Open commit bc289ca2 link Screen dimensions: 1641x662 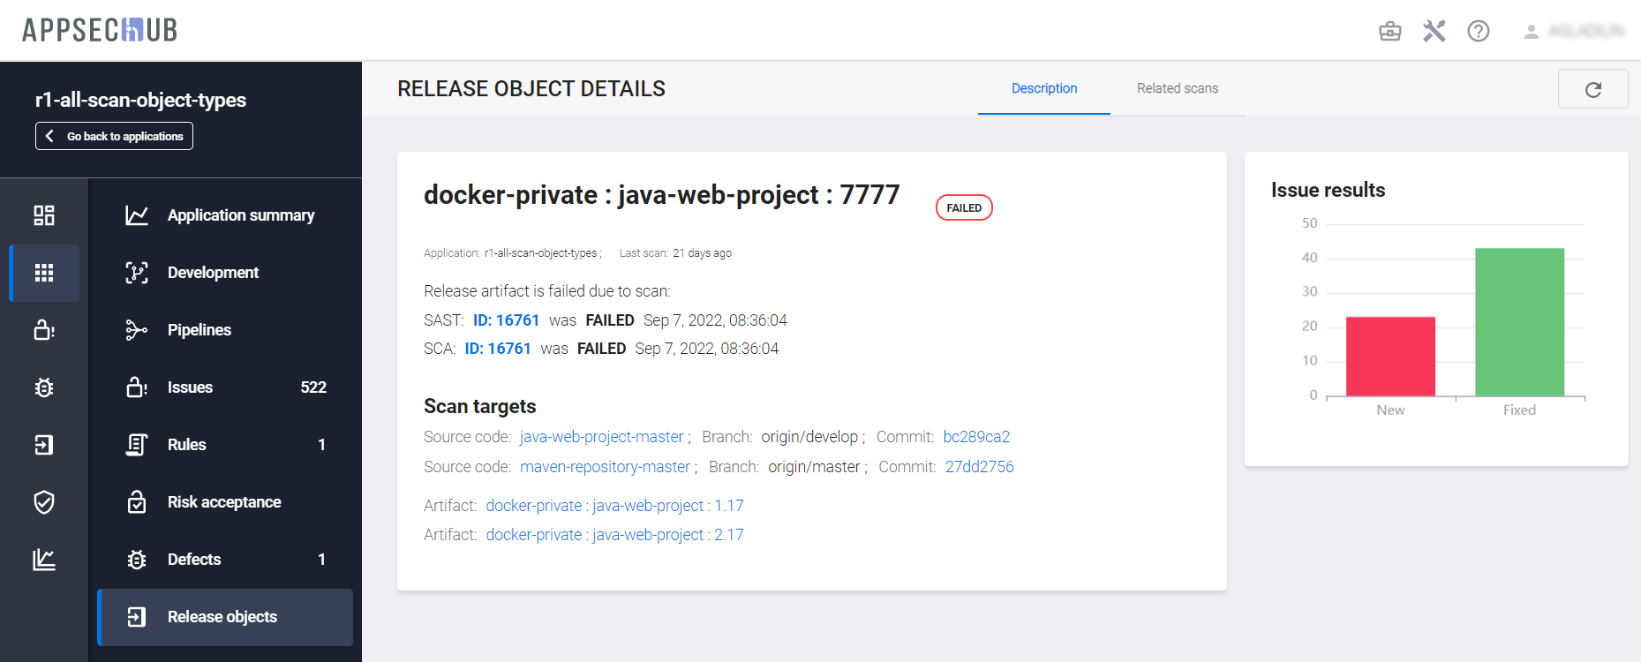pos(975,437)
